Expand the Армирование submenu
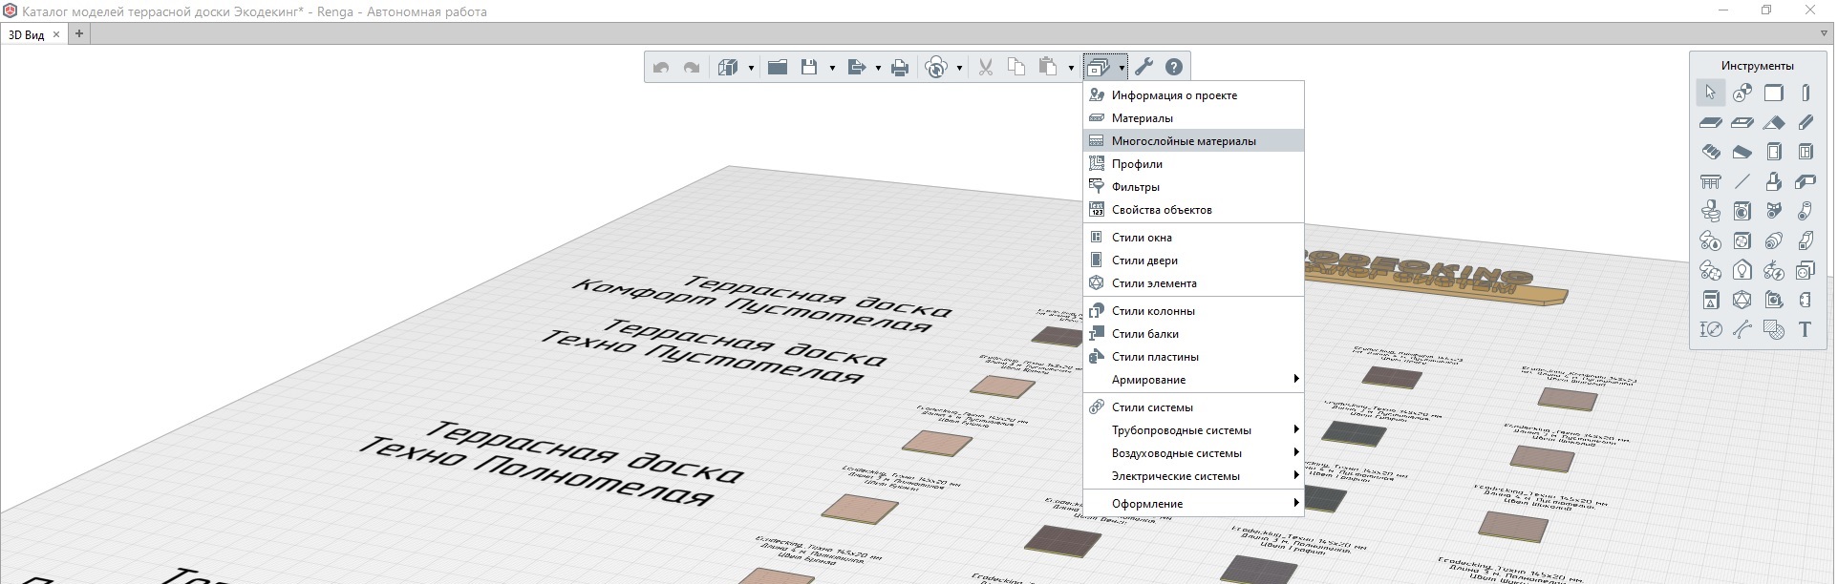Screen dimensions: 1838x584 (1194, 380)
